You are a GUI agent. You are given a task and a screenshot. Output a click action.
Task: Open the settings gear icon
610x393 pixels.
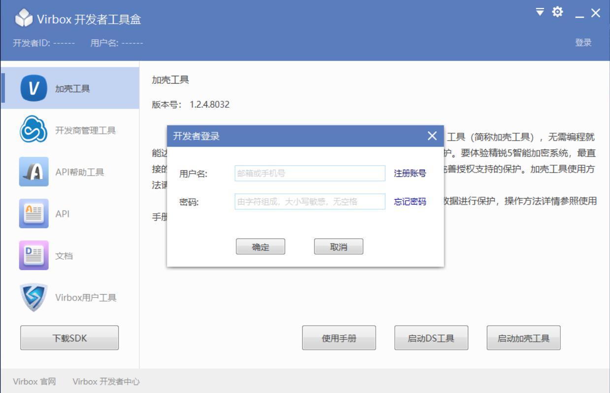pos(557,12)
